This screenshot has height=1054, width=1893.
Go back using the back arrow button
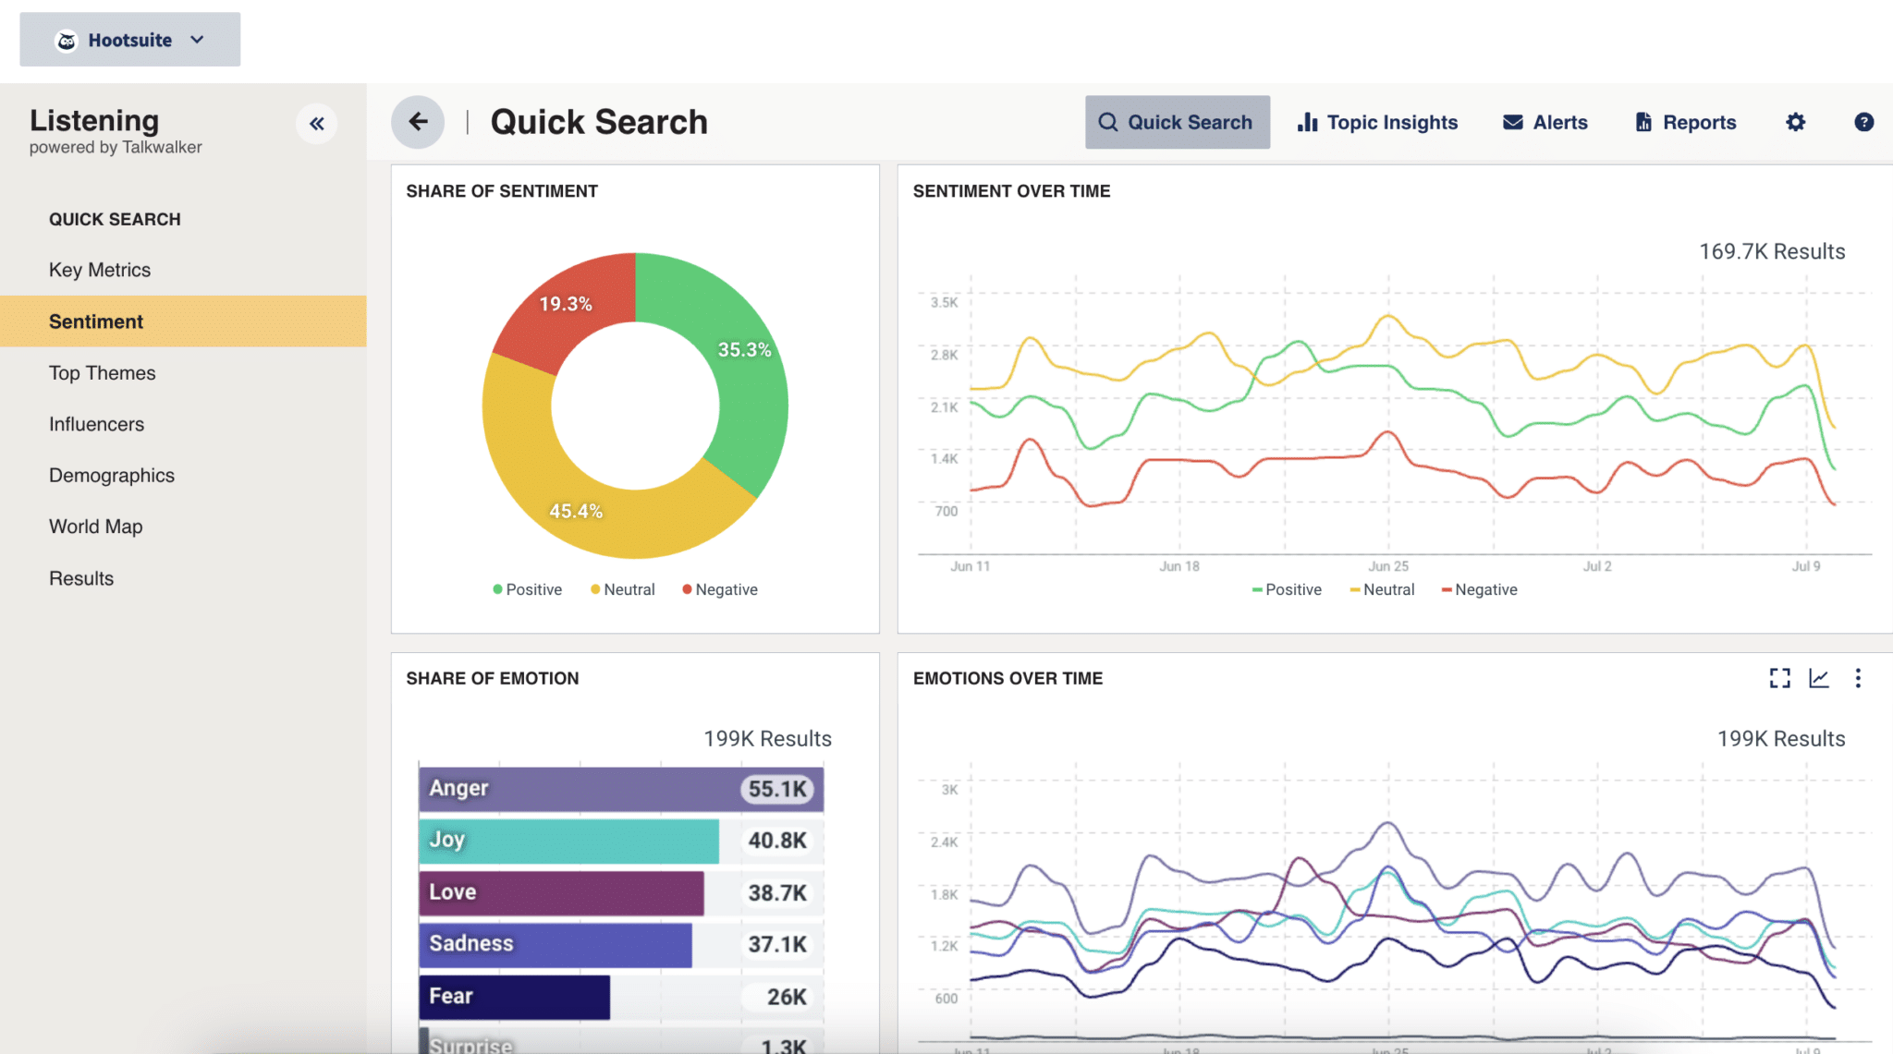[418, 121]
